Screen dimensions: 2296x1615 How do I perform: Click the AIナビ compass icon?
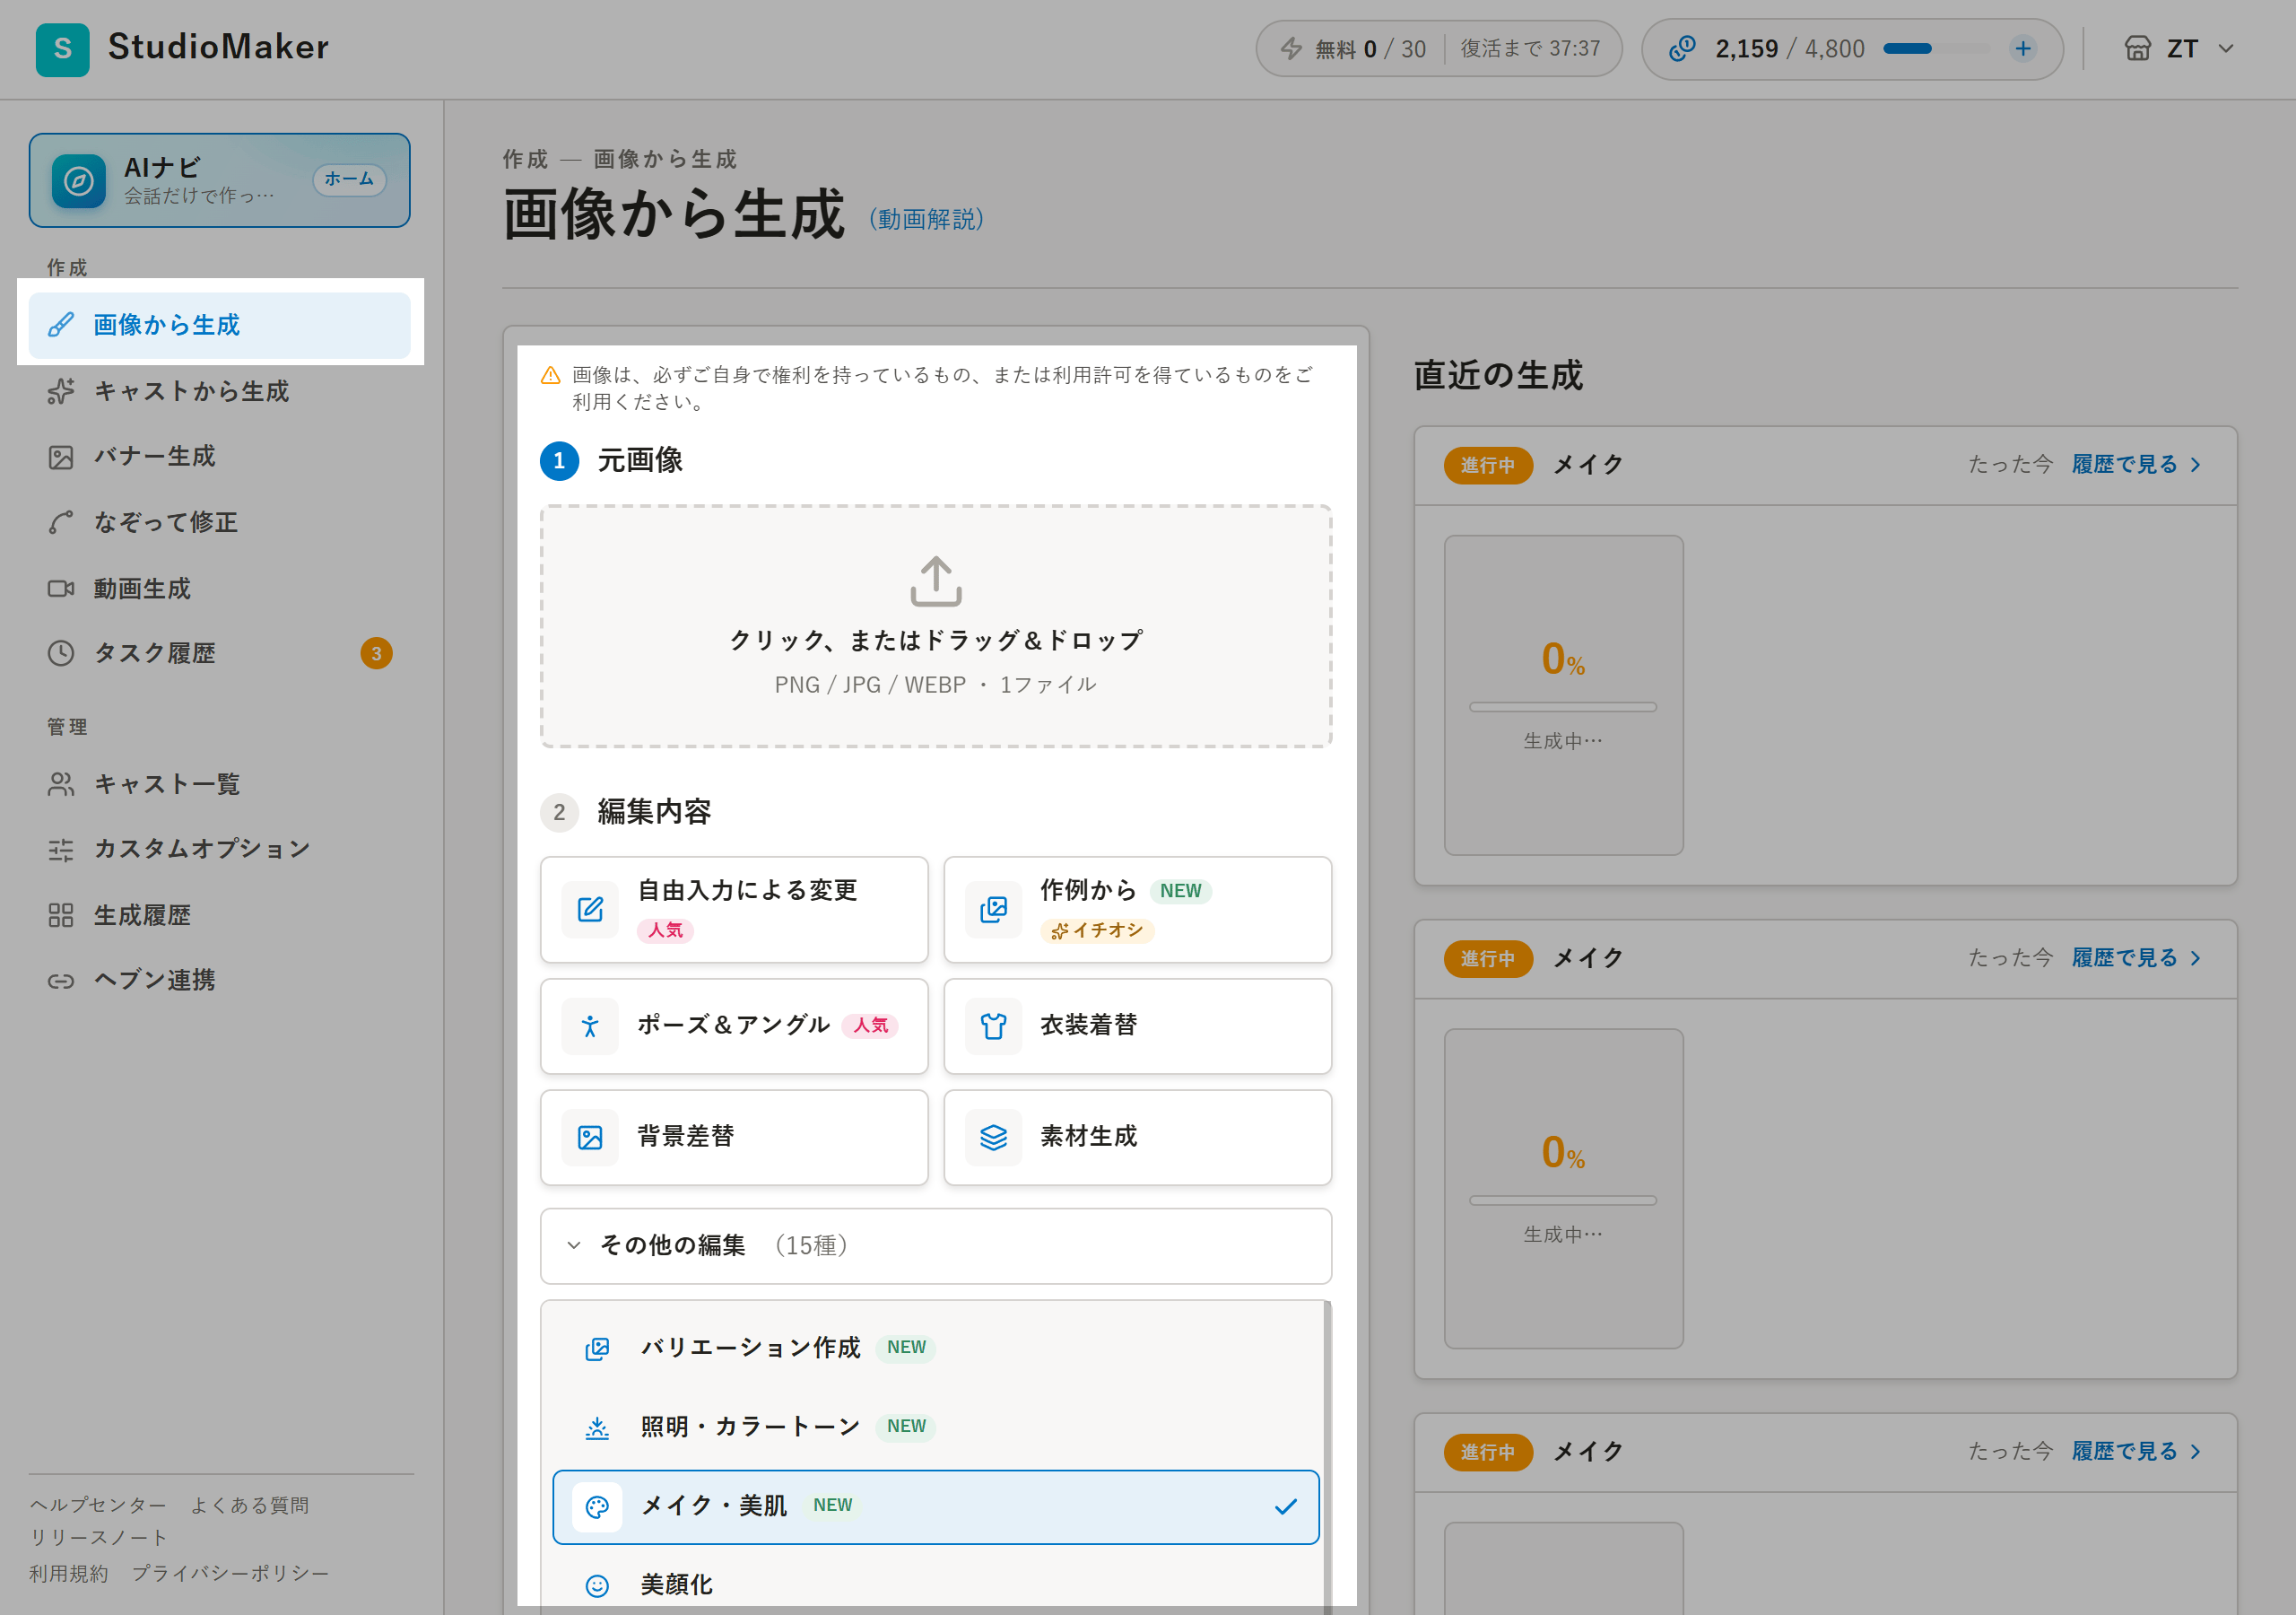click(x=79, y=181)
